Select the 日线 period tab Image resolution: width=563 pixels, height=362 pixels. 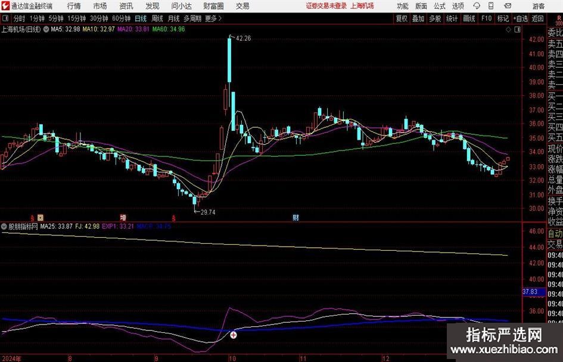click(141, 18)
